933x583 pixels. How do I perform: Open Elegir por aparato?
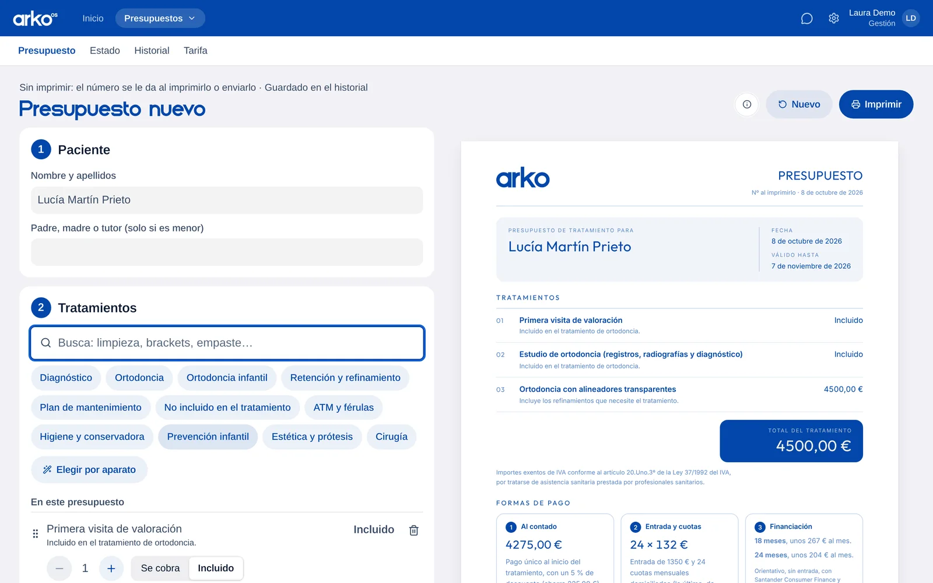[89, 470]
